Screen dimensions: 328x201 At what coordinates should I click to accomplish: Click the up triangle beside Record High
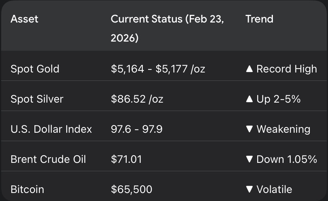coord(250,69)
